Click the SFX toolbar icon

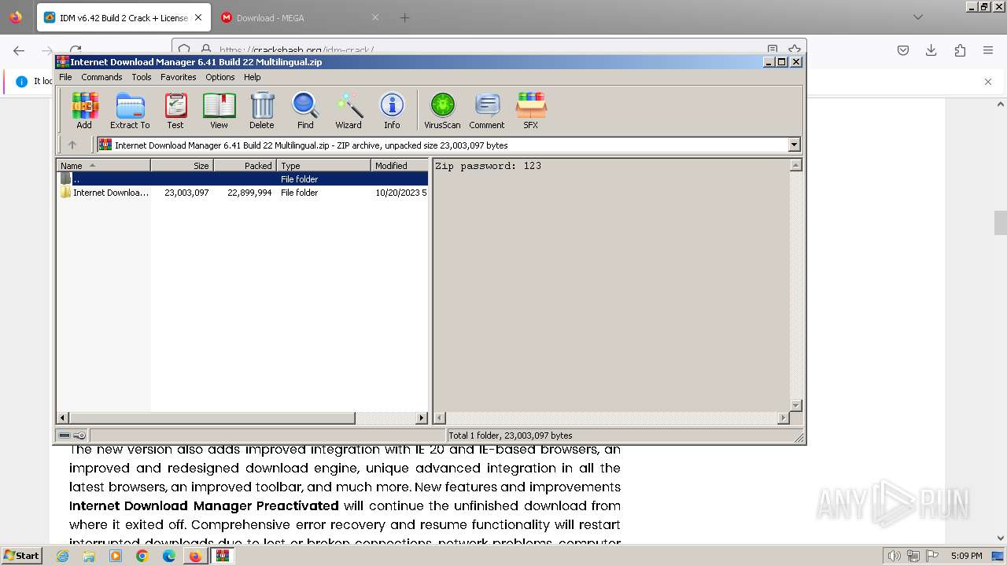(x=531, y=110)
